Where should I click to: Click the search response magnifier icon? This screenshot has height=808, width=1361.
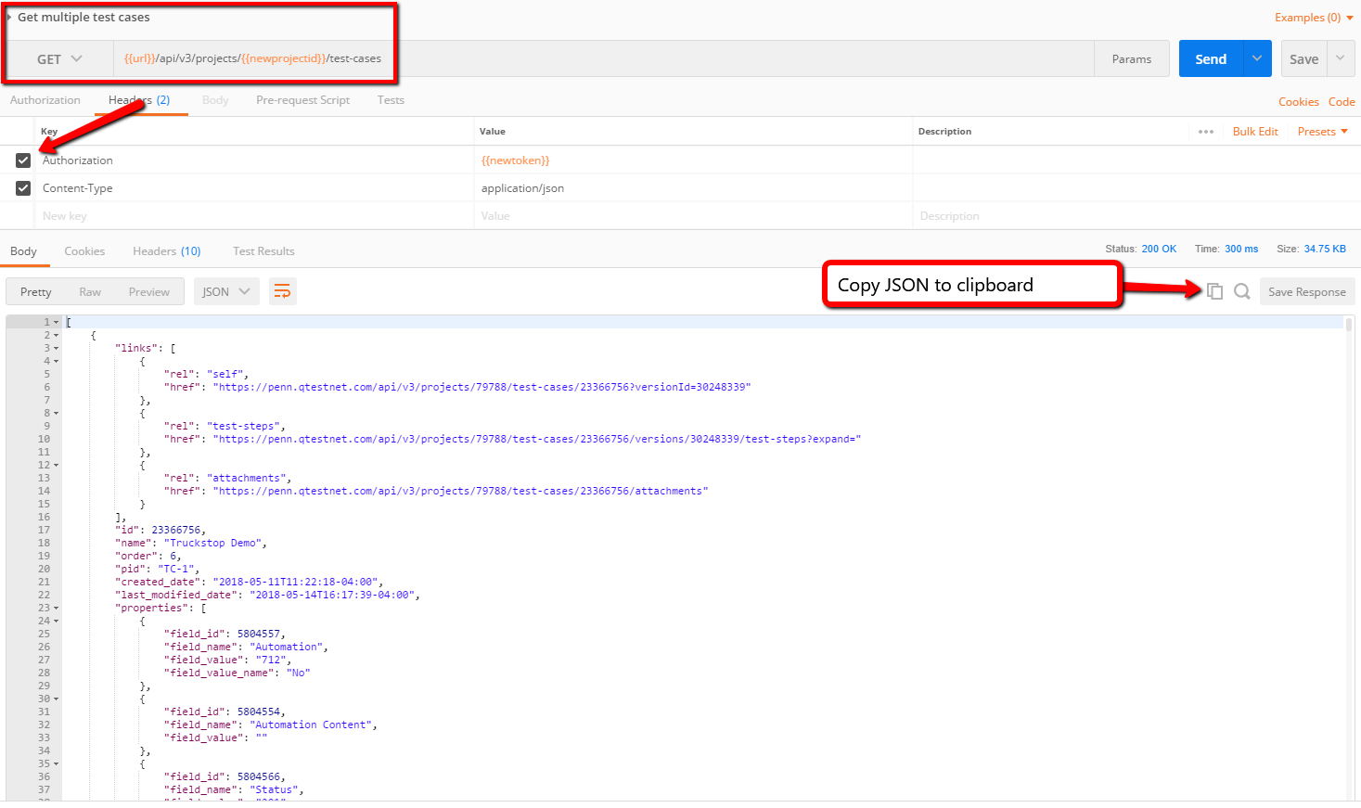[1241, 291]
